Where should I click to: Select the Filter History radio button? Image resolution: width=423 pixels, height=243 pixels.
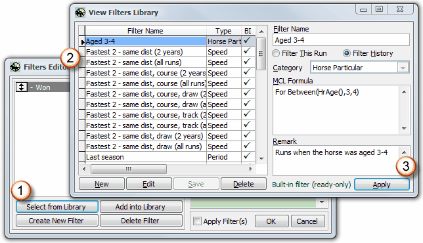pos(347,53)
